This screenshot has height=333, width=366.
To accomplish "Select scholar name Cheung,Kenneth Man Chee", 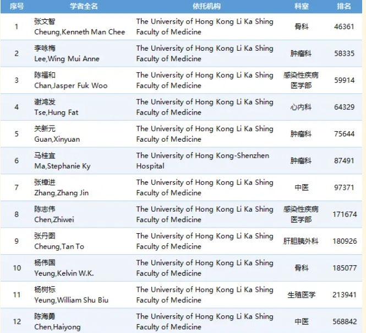I will pyautogui.click(x=79, y=32).
